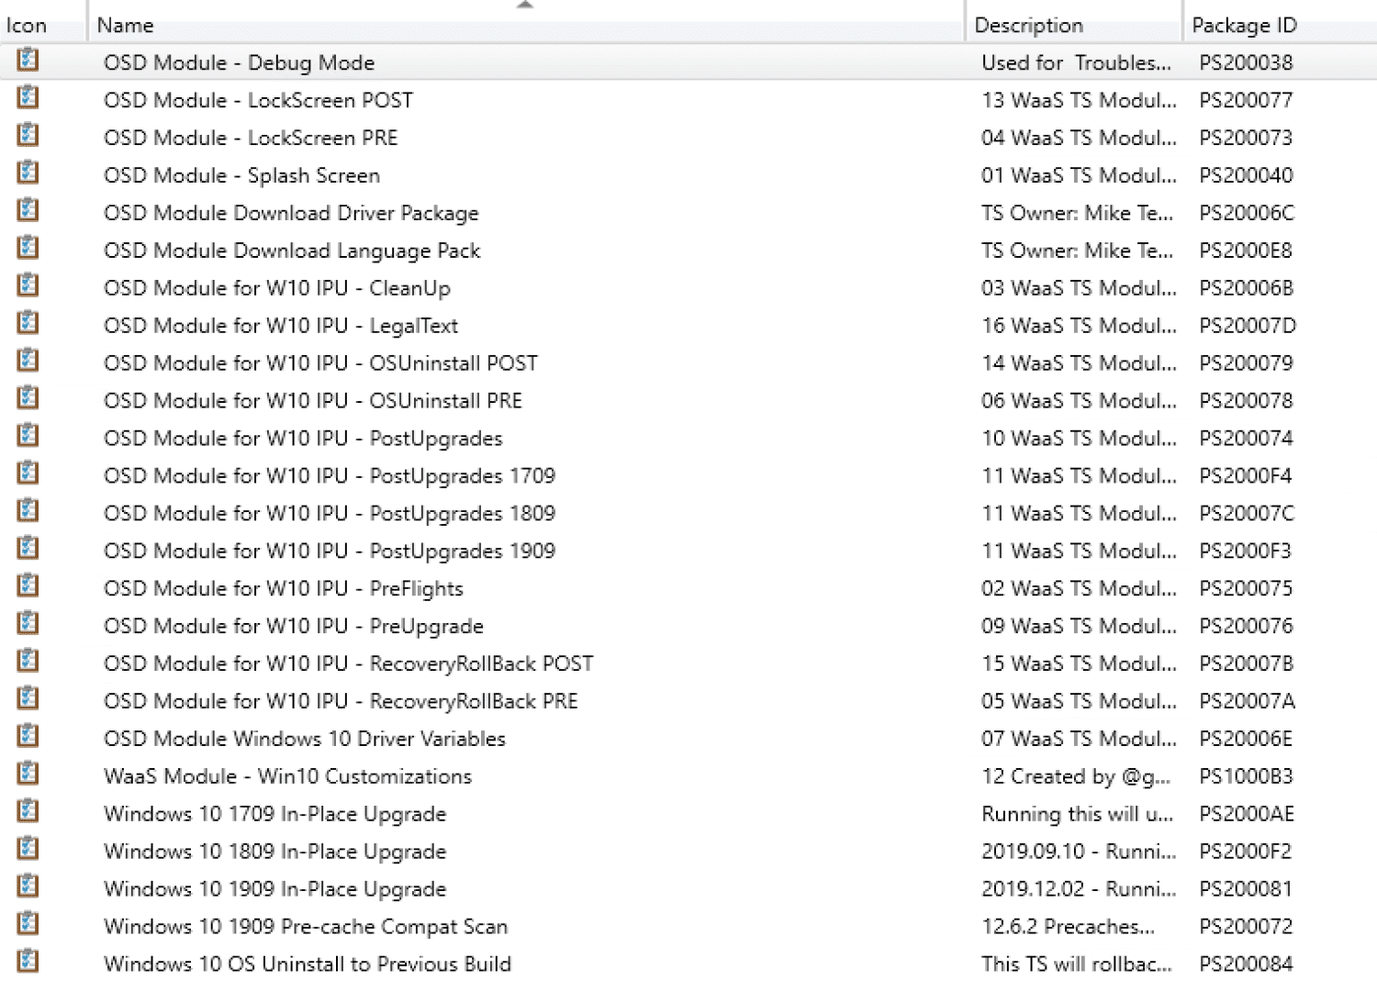Image resolution: width=1377 pixels, height=1003 pixels.
Task: Sort list by the Name column header
Action: (125, 26)
